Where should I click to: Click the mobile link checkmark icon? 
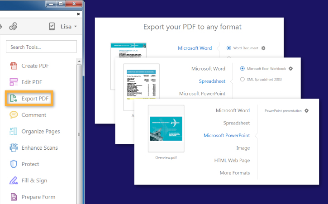point(52,26)
